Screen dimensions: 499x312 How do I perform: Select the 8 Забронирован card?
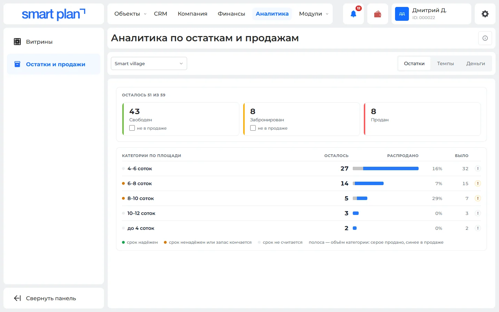click(301, 119)
